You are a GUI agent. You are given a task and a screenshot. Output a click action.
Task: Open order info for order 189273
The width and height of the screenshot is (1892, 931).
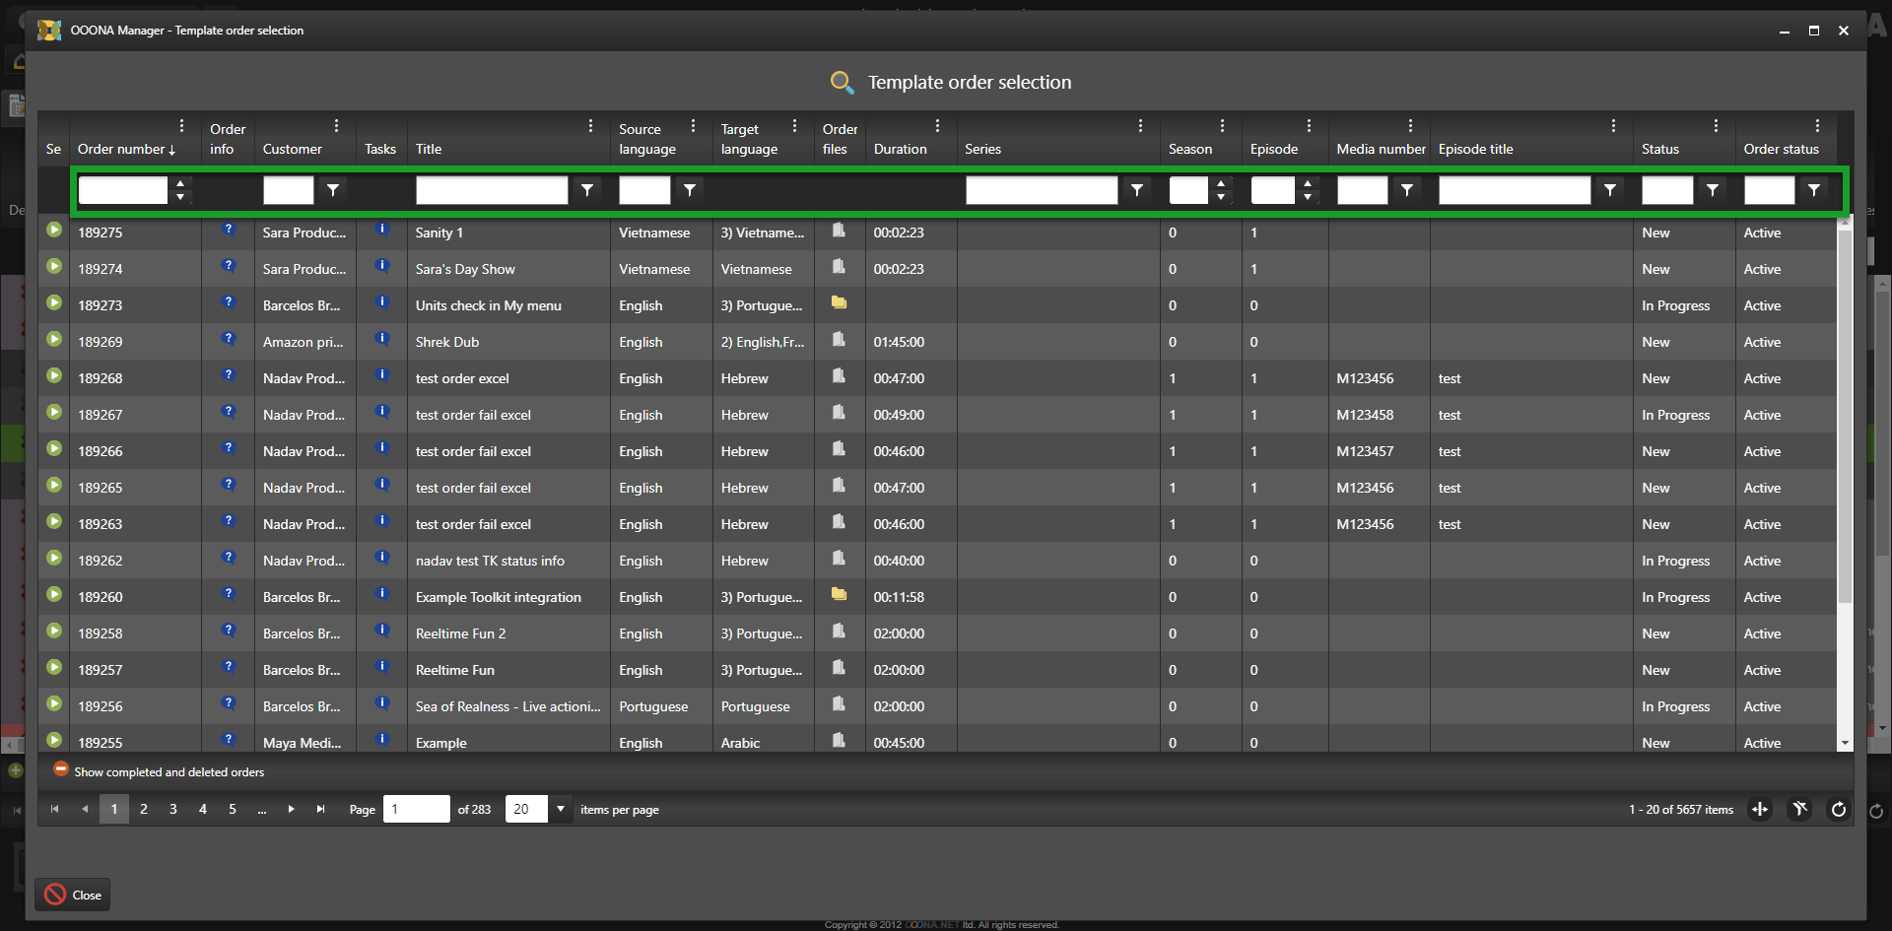229,302
